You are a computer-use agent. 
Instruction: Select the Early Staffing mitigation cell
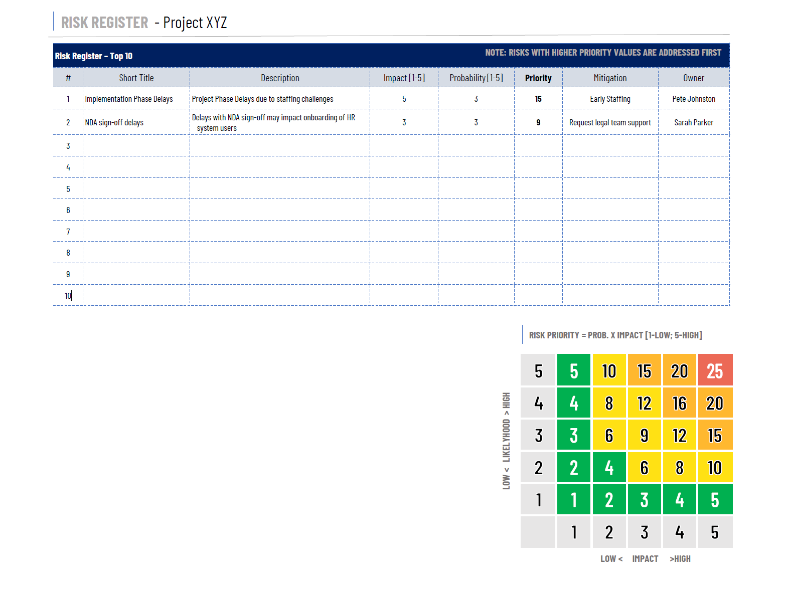[610, 99]
